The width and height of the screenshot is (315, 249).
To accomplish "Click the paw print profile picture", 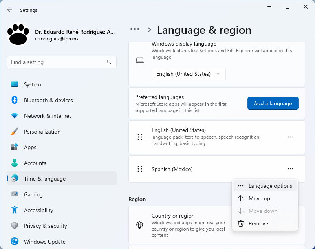I will point(18,35).
